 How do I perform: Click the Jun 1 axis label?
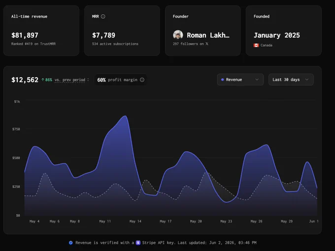[314, 221]
